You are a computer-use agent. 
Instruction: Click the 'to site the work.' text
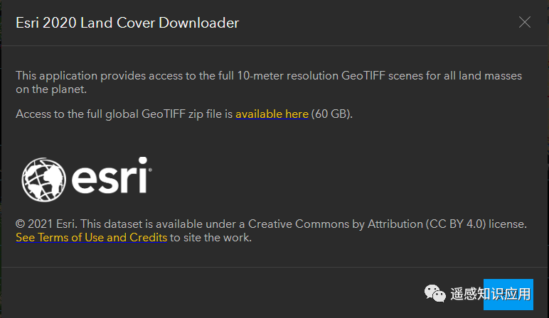[x=211, y=238]
